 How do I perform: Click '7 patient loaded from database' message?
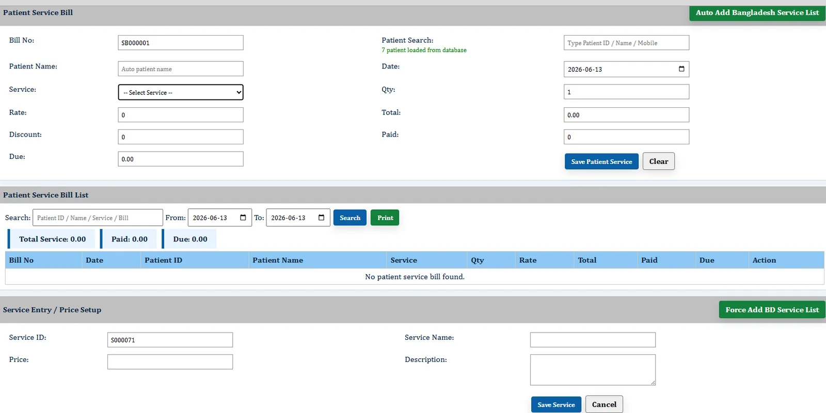pos(424,50)
